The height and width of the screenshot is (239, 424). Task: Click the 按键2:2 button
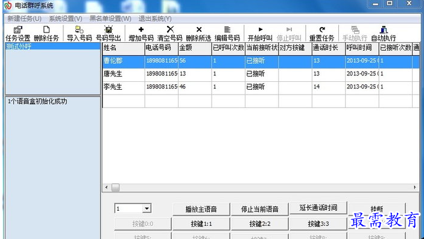(259, 224)
